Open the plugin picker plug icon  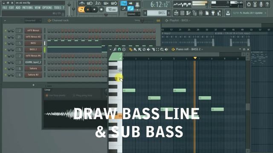click(213, 13)
